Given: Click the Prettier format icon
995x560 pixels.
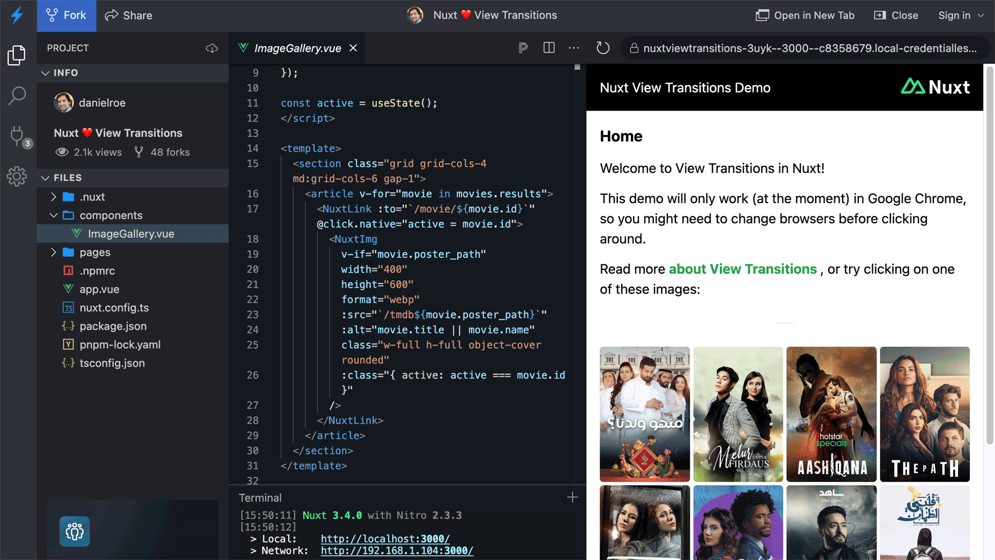Looking at the screenshot, I should click(x=523, y=48).
